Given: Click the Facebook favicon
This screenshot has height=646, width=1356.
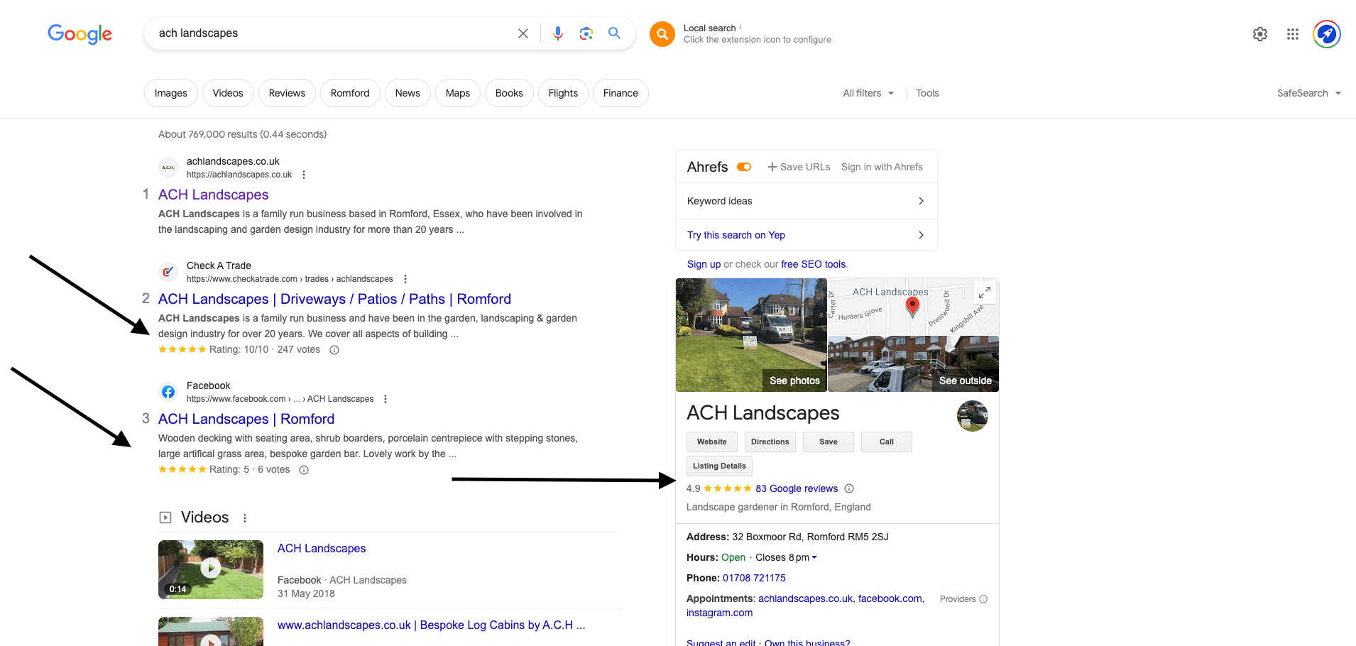Looking at the screenshot, I should tap(168, 392).
